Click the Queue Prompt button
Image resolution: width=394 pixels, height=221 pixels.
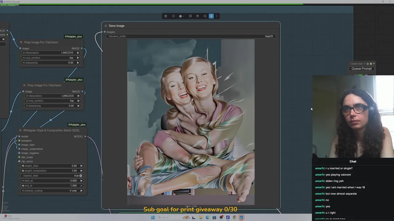point(362,69)
